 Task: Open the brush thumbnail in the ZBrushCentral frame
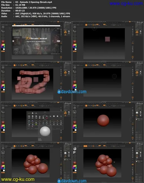[3, 27]
